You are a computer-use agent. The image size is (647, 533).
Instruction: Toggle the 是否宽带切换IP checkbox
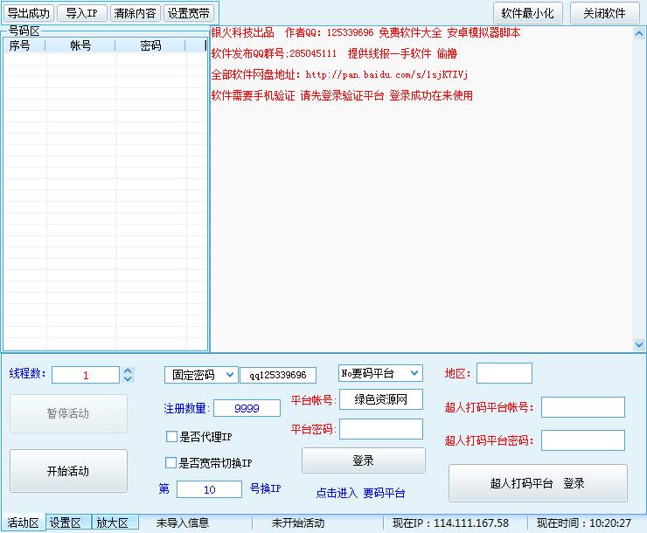170,463
